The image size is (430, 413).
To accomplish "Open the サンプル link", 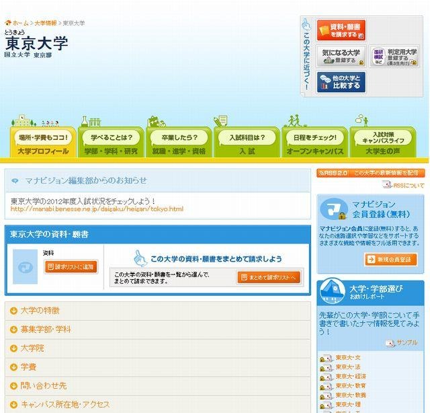I will [x=407, y=342].
